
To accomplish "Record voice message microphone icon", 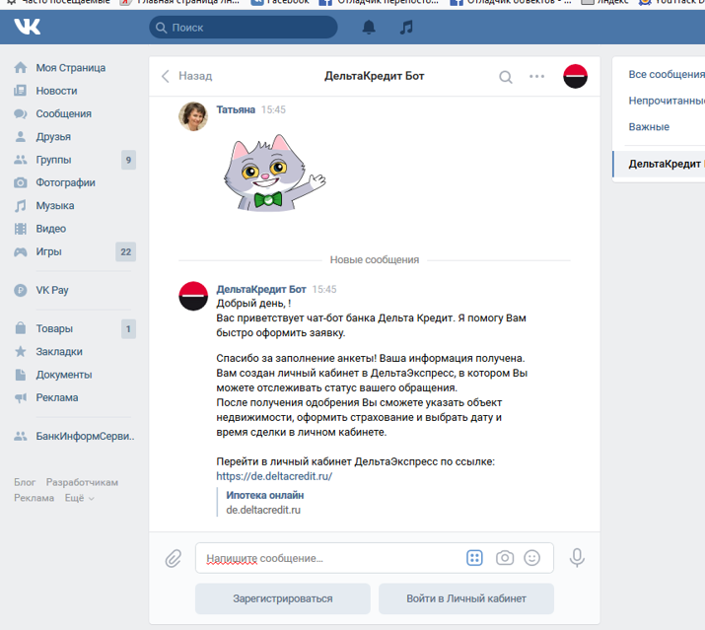I will coord(577,558).
